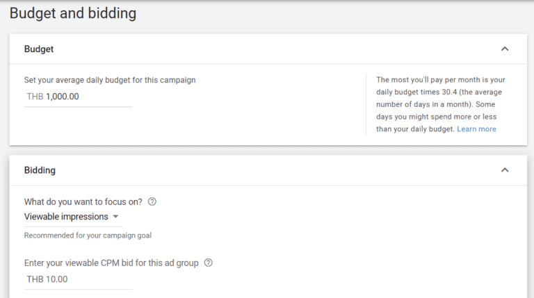
Task: Click the "Enter your viewable CPM bid" label
Action: click(x=111, y=263)
